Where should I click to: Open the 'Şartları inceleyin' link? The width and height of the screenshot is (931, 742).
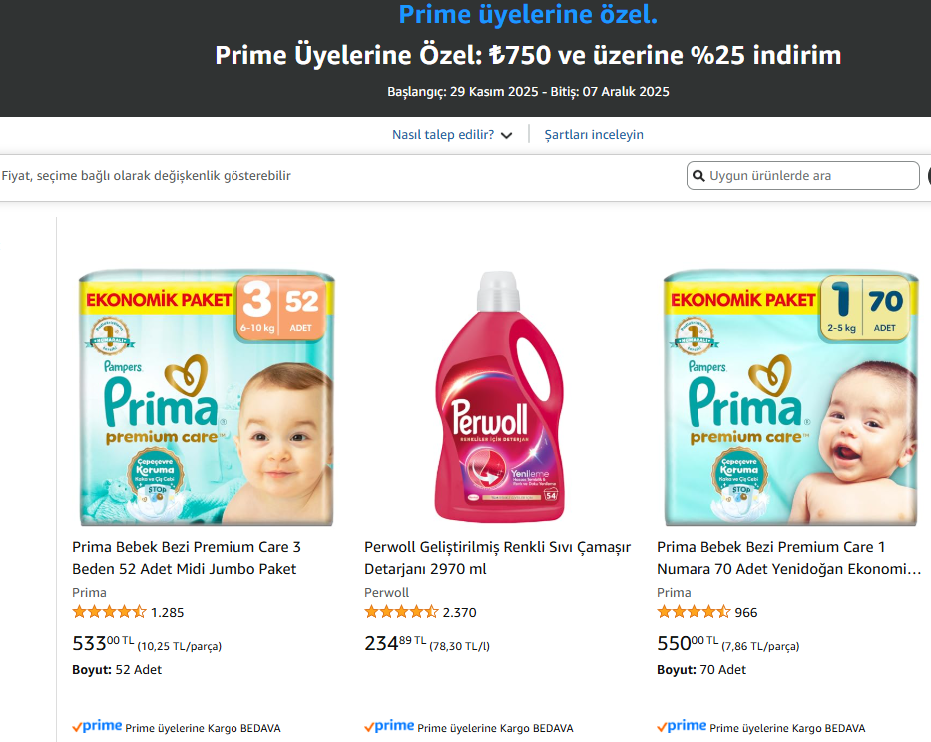pos(594,135)
